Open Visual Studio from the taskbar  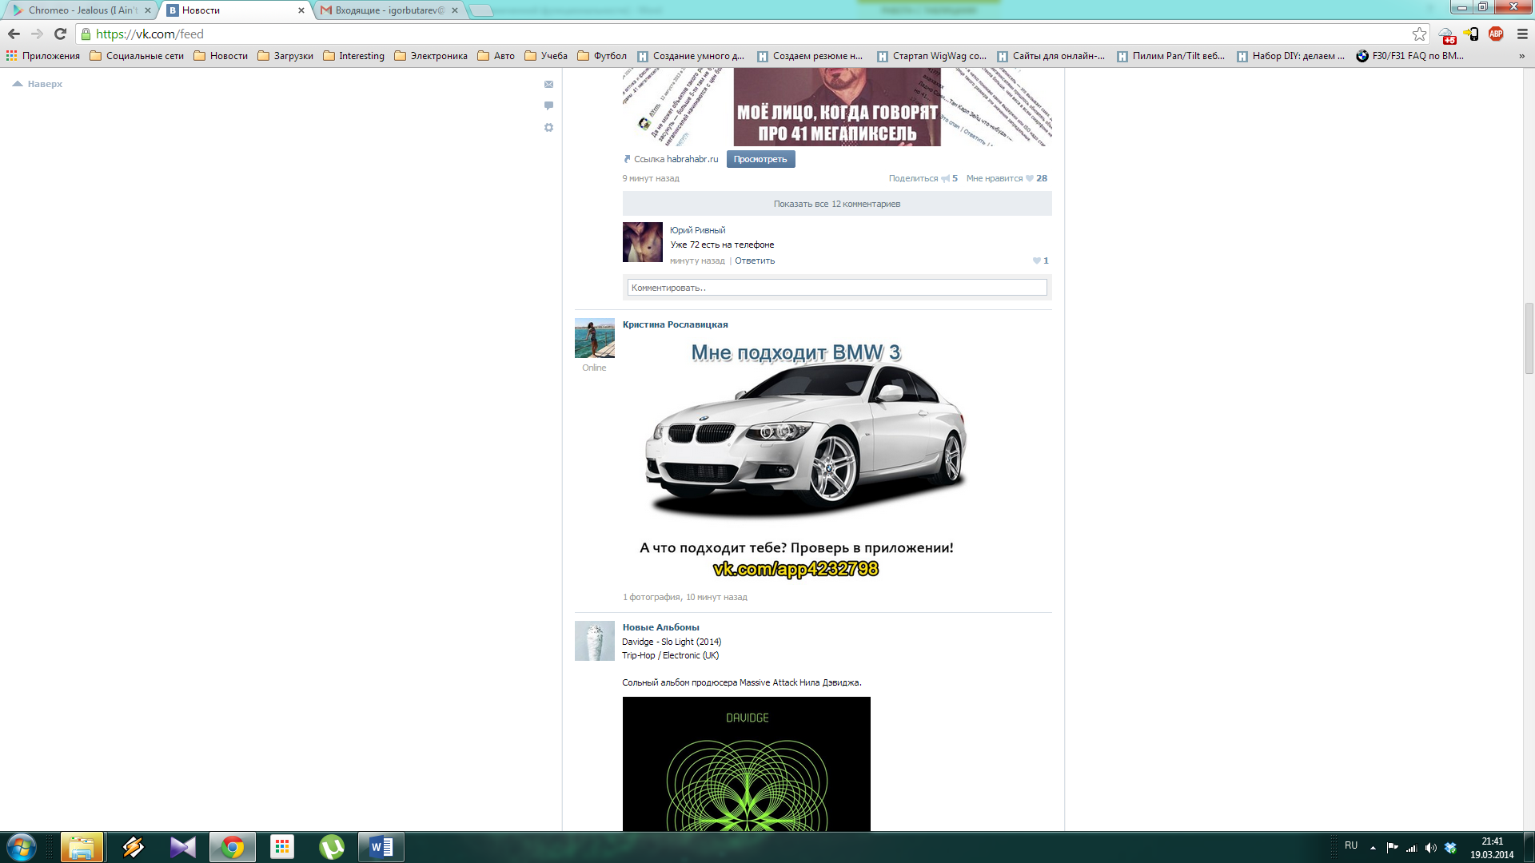coord(182,847)
